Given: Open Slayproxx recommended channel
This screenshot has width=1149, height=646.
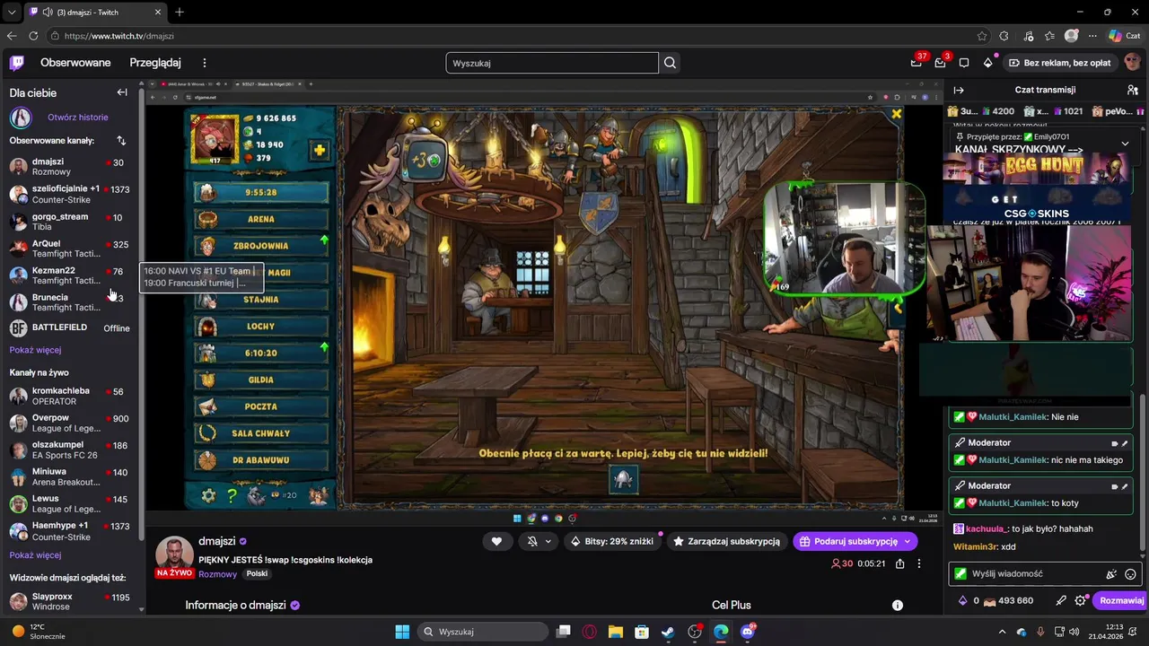Looking at the screenshot, I should (70, 601).
